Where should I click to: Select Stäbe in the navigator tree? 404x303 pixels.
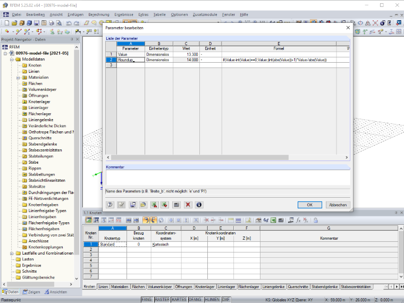pyautogui.click(x=33, y=162)
